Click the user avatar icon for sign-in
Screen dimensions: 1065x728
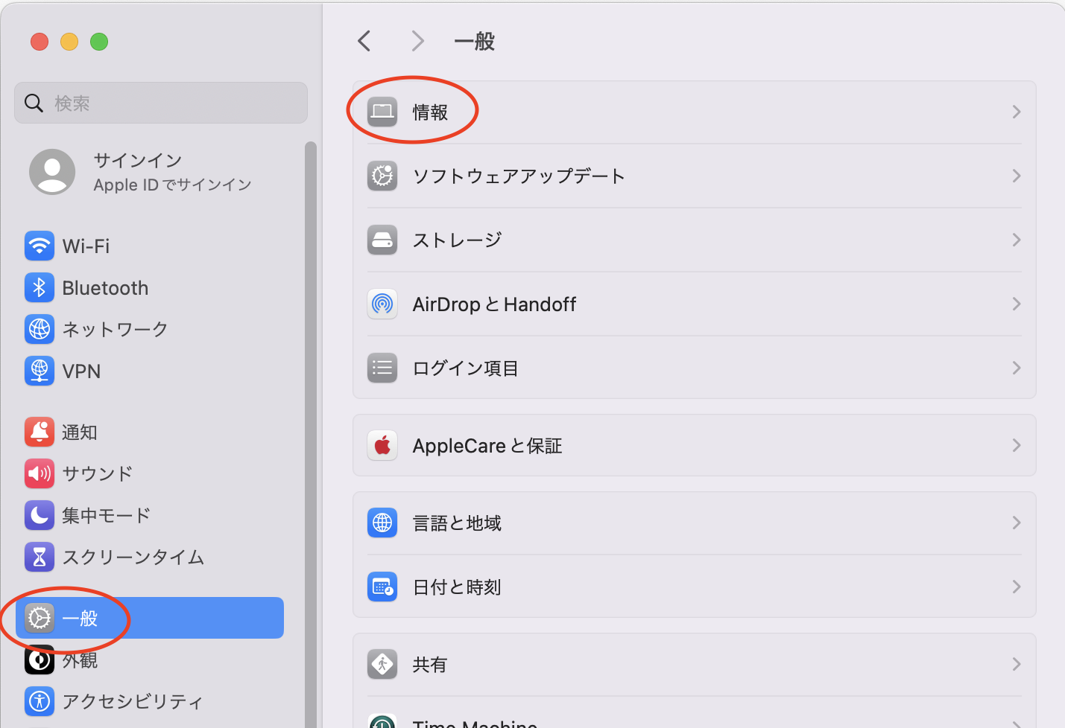52,172
